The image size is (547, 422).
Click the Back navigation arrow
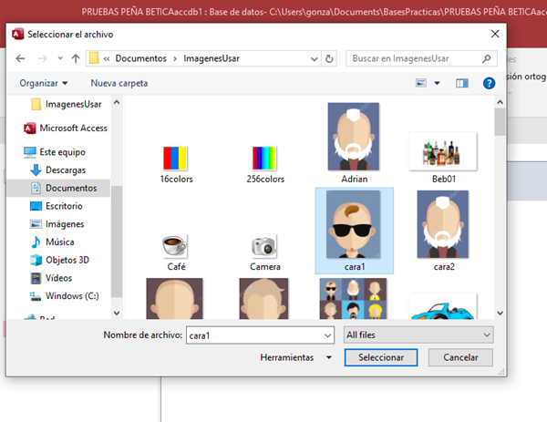tap(21, 58)
